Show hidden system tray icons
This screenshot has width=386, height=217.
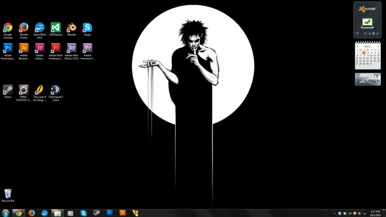point(335,214)
